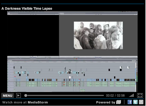The height and width of the screenshot is (106, 146).
Task: Click the Powered by MediaStorm logo
Action: pos(119,102)
